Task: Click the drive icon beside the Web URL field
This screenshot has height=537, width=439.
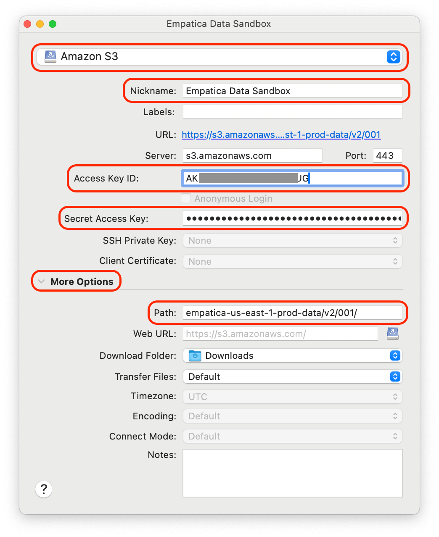Action: (392, 333)
